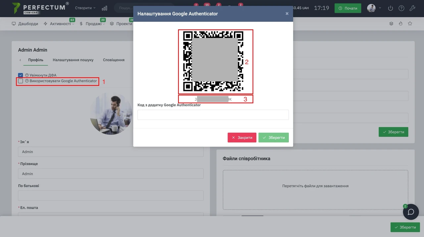Open the Дашборди menu item
424x237 pixels.
coord(25,24)
